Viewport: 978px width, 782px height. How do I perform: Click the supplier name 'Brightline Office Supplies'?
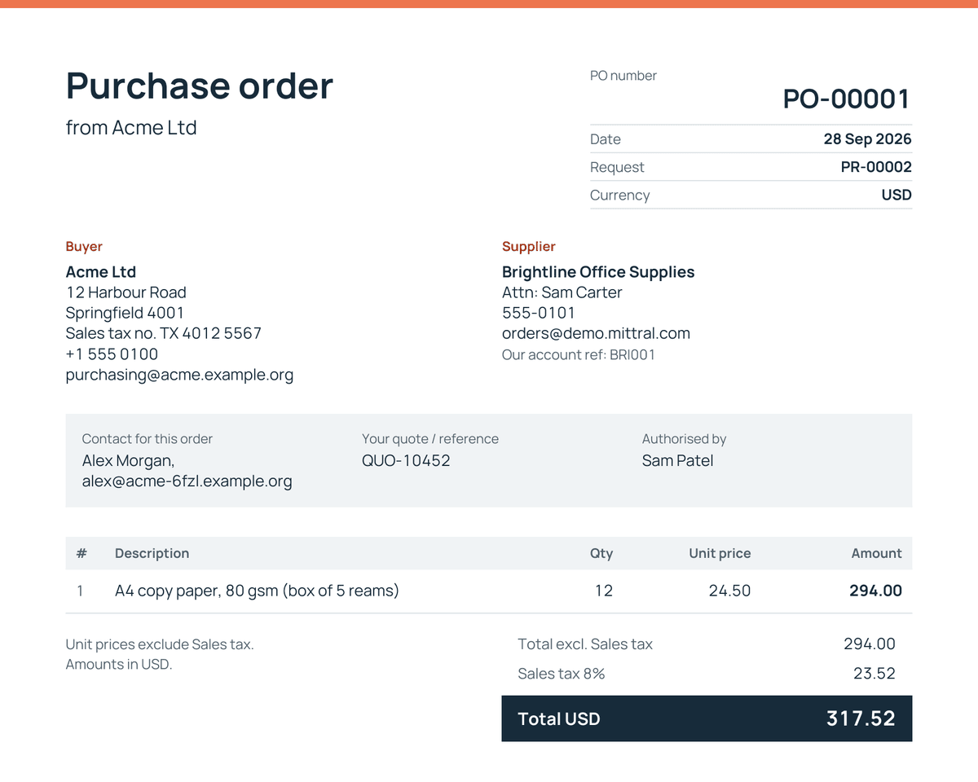[x=598, y=272]
